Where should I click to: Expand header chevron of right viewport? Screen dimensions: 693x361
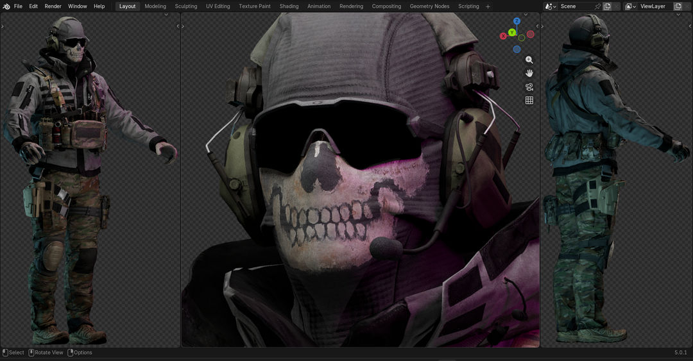(x=678, y=15)
